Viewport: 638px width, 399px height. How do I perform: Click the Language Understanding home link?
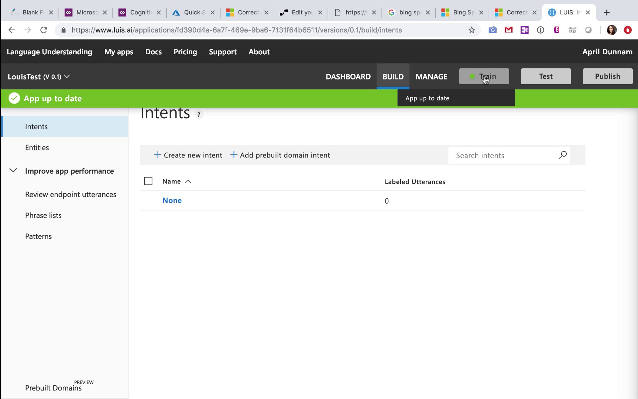[x=49, y=52]
